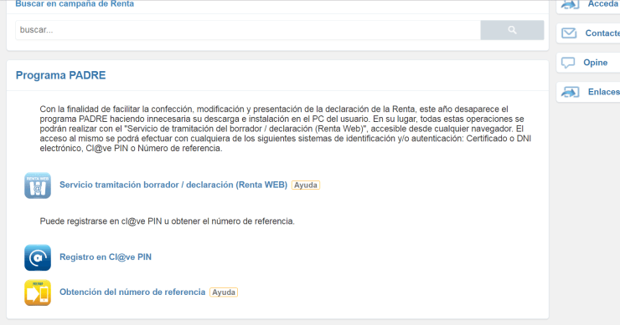Viewport: 620px width, 325px height.
Task: Open Servicio tramitación borrador / declaración link
Action: pyautogui.click(x=173, y=185)
